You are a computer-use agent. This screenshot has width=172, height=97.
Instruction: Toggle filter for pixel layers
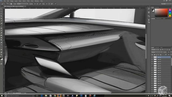pos(161,50)
